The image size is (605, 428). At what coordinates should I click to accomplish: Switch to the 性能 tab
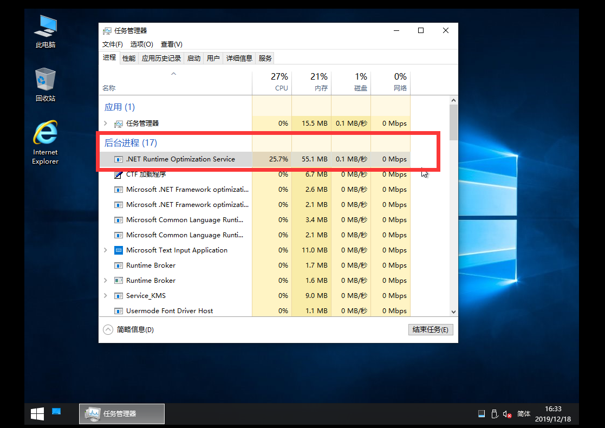[129, 59]
